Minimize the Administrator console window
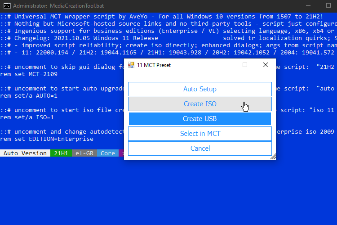Screen dimensions: 337x225 coord(308,5)
